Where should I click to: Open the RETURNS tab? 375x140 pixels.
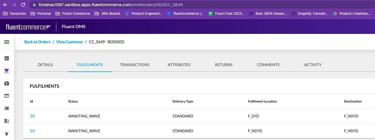[x=224, y=65]
